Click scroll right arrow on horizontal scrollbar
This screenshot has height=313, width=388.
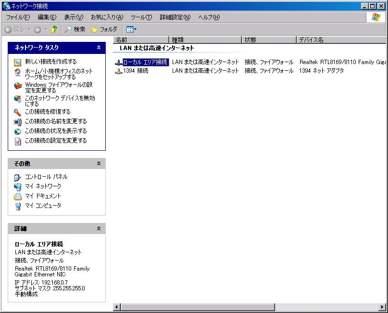[x=382, y=307]
